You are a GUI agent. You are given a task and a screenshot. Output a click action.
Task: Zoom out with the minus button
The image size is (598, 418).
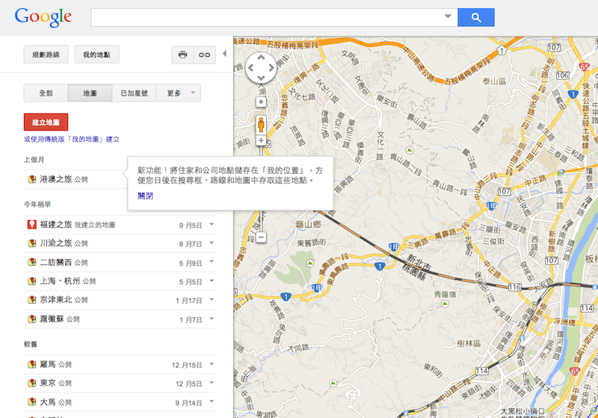[x=261, y=237]
